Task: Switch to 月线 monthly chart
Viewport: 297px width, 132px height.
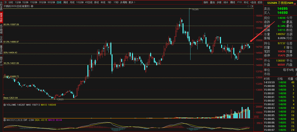Action: (72, 2)
